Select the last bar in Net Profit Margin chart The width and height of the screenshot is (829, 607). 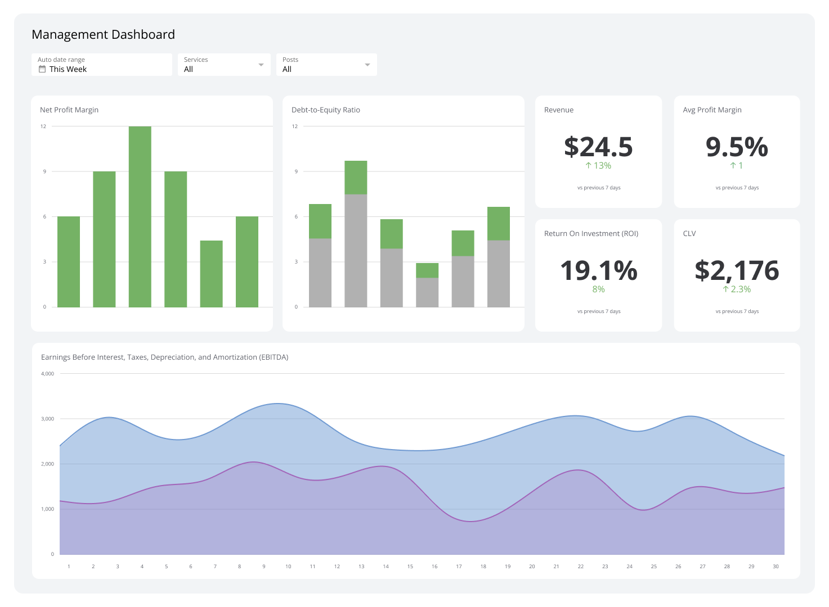247,261
